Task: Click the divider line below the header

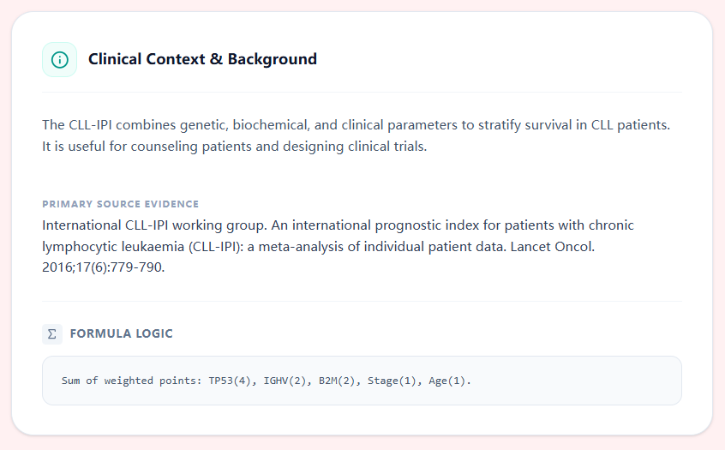Action: pyautogui.click(x=362, y=92)
